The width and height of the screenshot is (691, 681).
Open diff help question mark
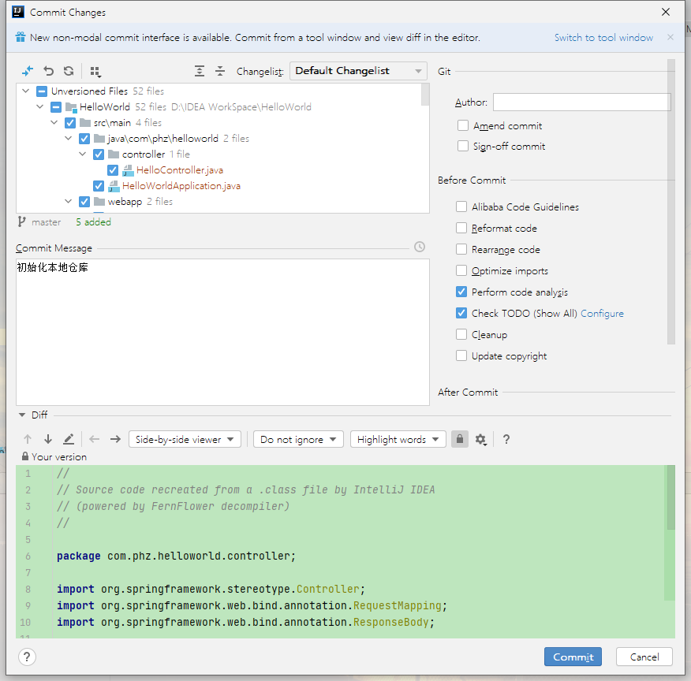point(506,439)
